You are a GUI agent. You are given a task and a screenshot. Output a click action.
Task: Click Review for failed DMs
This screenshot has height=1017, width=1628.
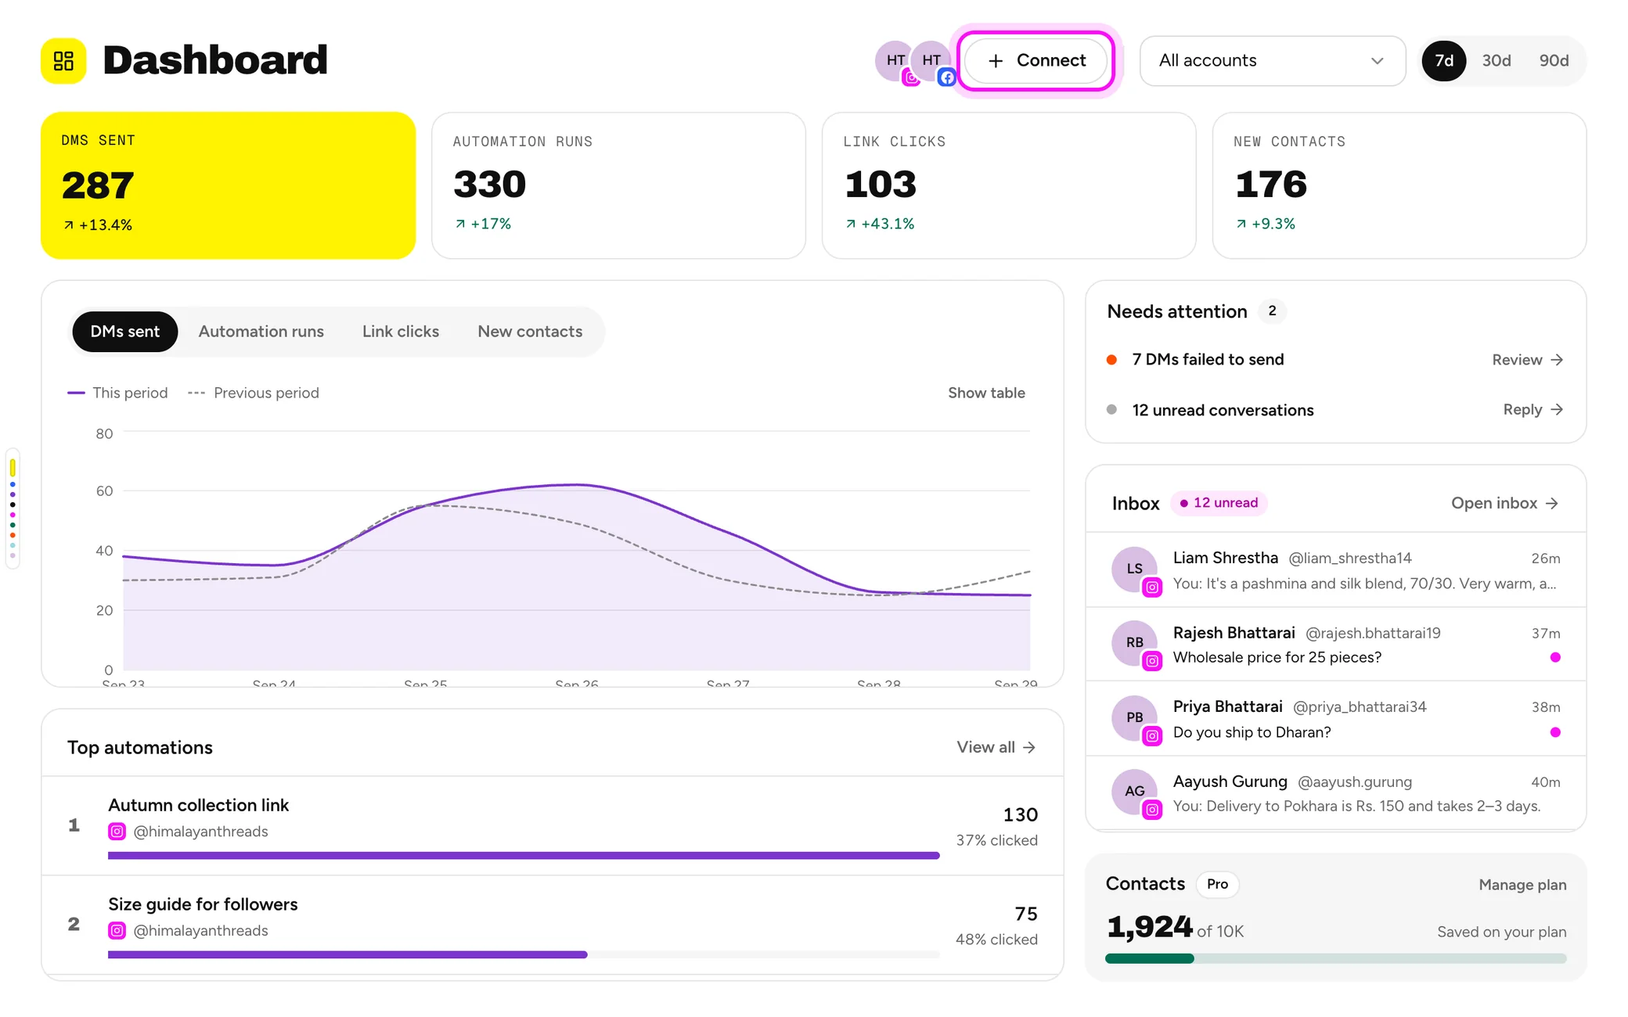pyautogui.click(x=1527, y=360)
